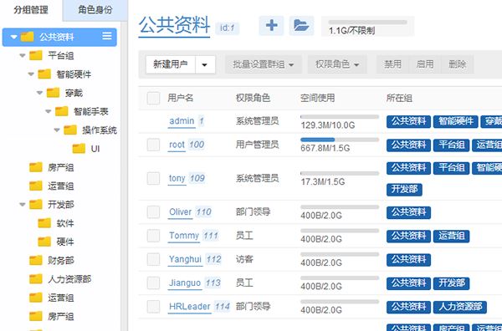Click the 启用 button
The image size is (502, 331).
coord(425,64)
